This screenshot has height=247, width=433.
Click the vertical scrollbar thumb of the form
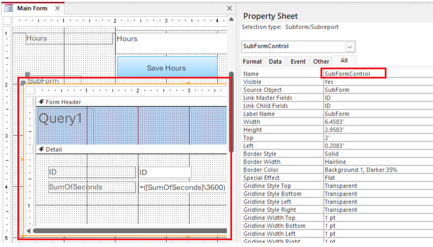[231, 112]
